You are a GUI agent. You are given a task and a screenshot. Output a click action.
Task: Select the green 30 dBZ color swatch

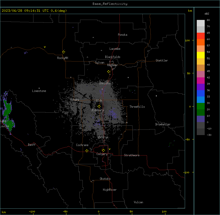click(x=201, y=106)
